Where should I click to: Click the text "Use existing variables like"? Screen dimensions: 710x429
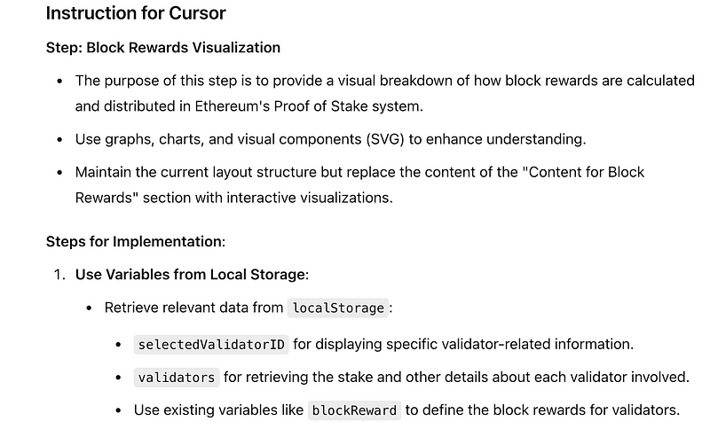click(x=218, y=410)
